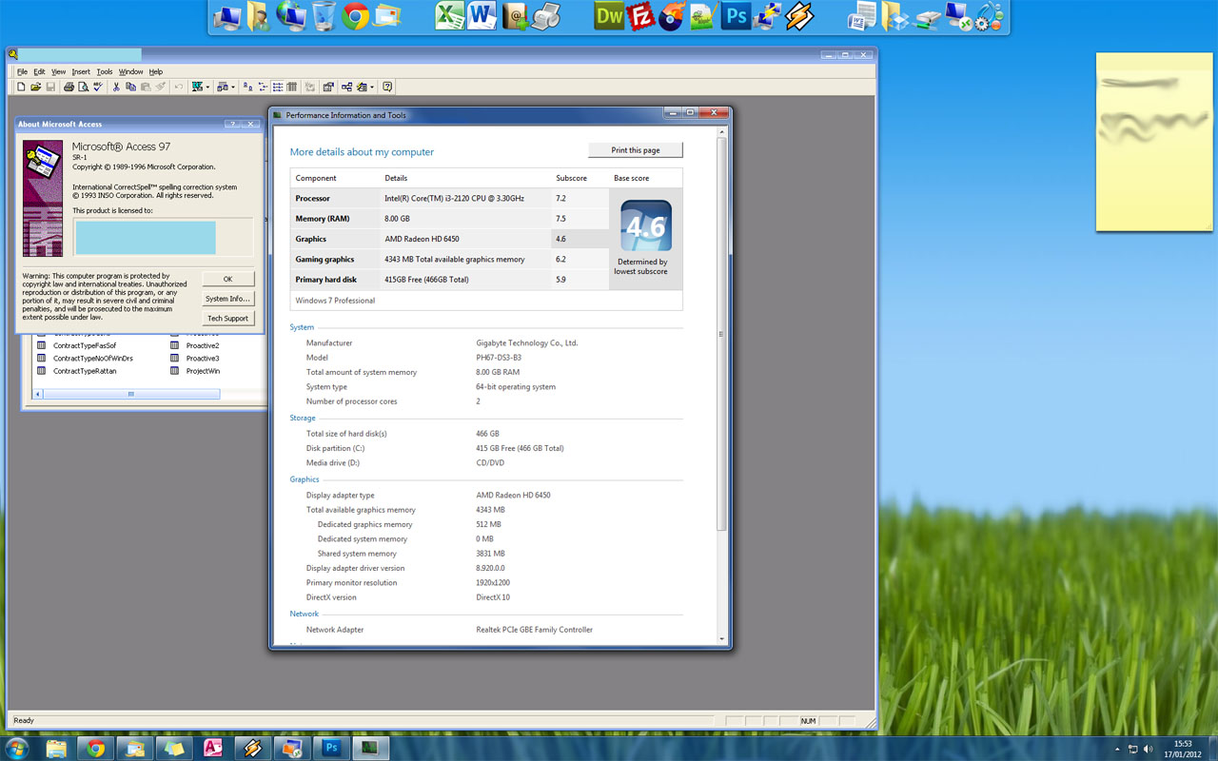Click the Print icon in Access toolbar
1218x761 pixels.
(x=69, y=87)
